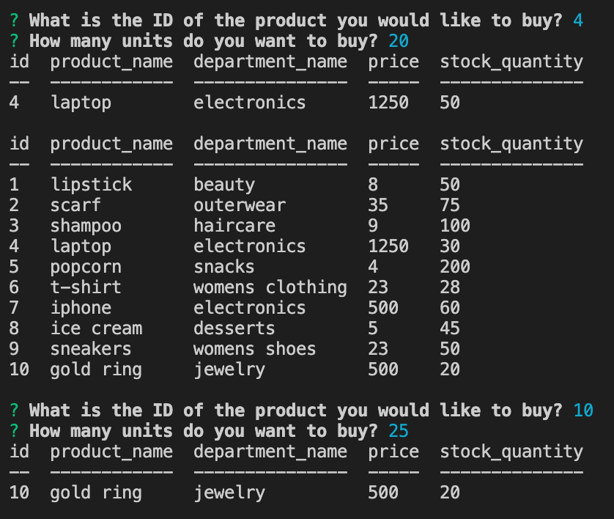Screen dimensions: 614x519
Task: Select the 'haircare' department text
Action: (x=234, y=226)
